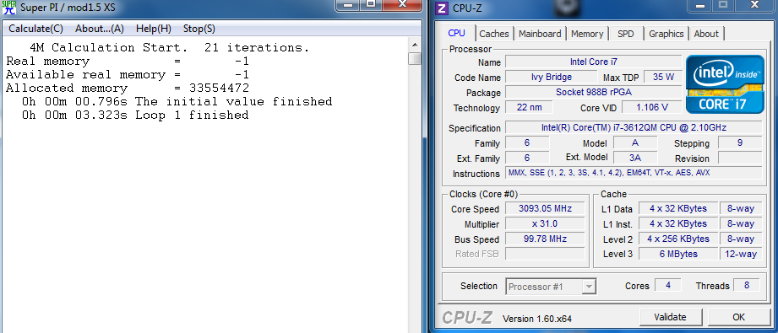Click the Super PI title bar icon
This screenshot has width=778, height=333.
pyautogui.click(x=9, y=8)
